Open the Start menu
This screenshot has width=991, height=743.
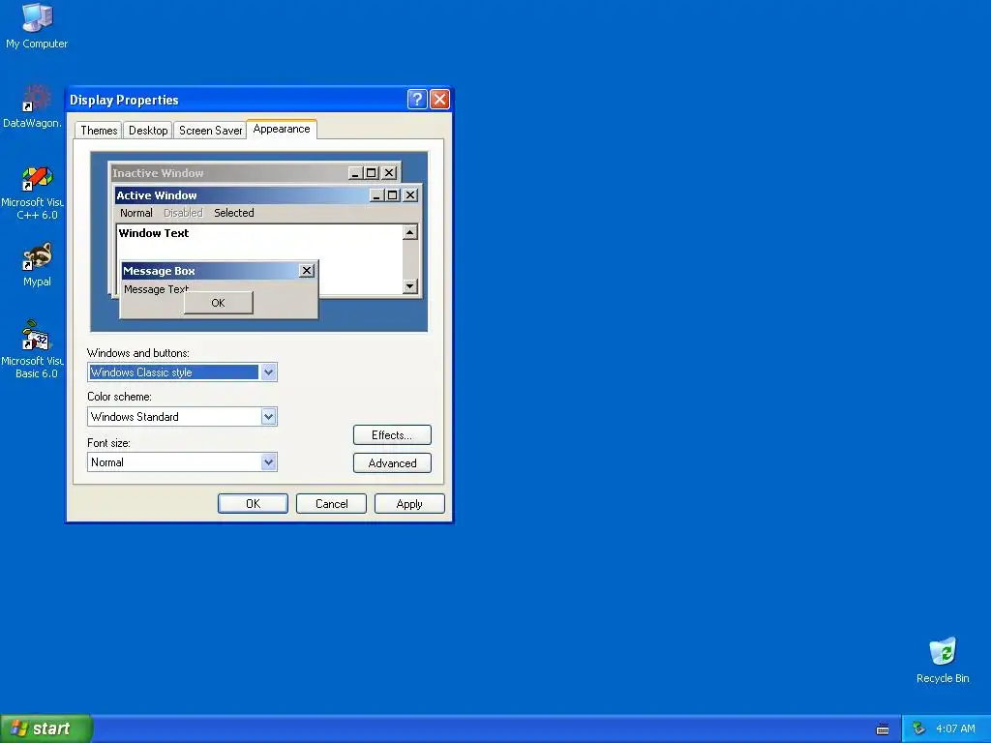46,728
